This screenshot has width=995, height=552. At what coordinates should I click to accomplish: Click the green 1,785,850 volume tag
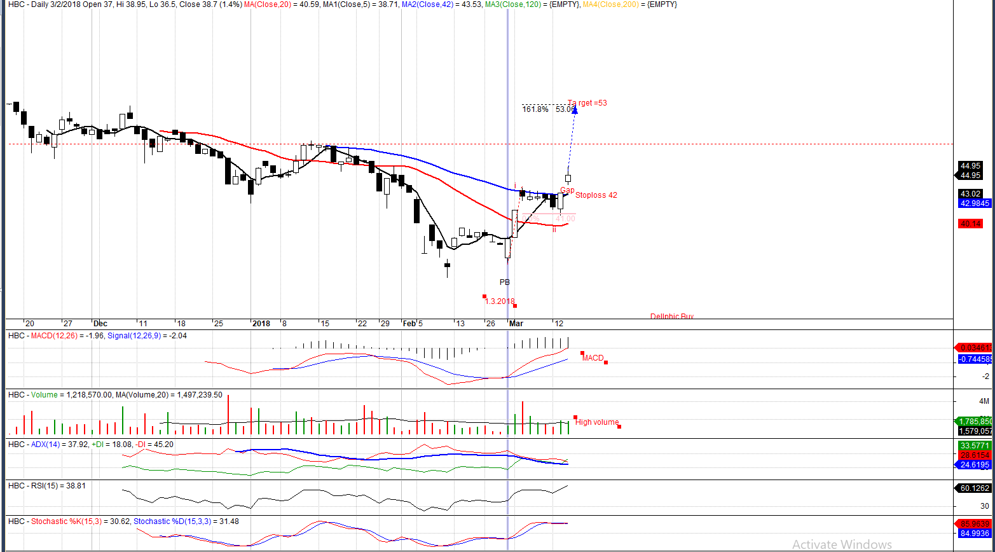pyautogui.click(x=975, y=421)
